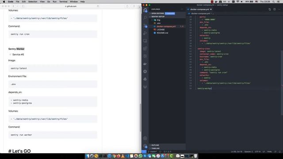Screen dimensions: 283x159
Task: Toggle the Service #5 checkbox
Action: 10,54
